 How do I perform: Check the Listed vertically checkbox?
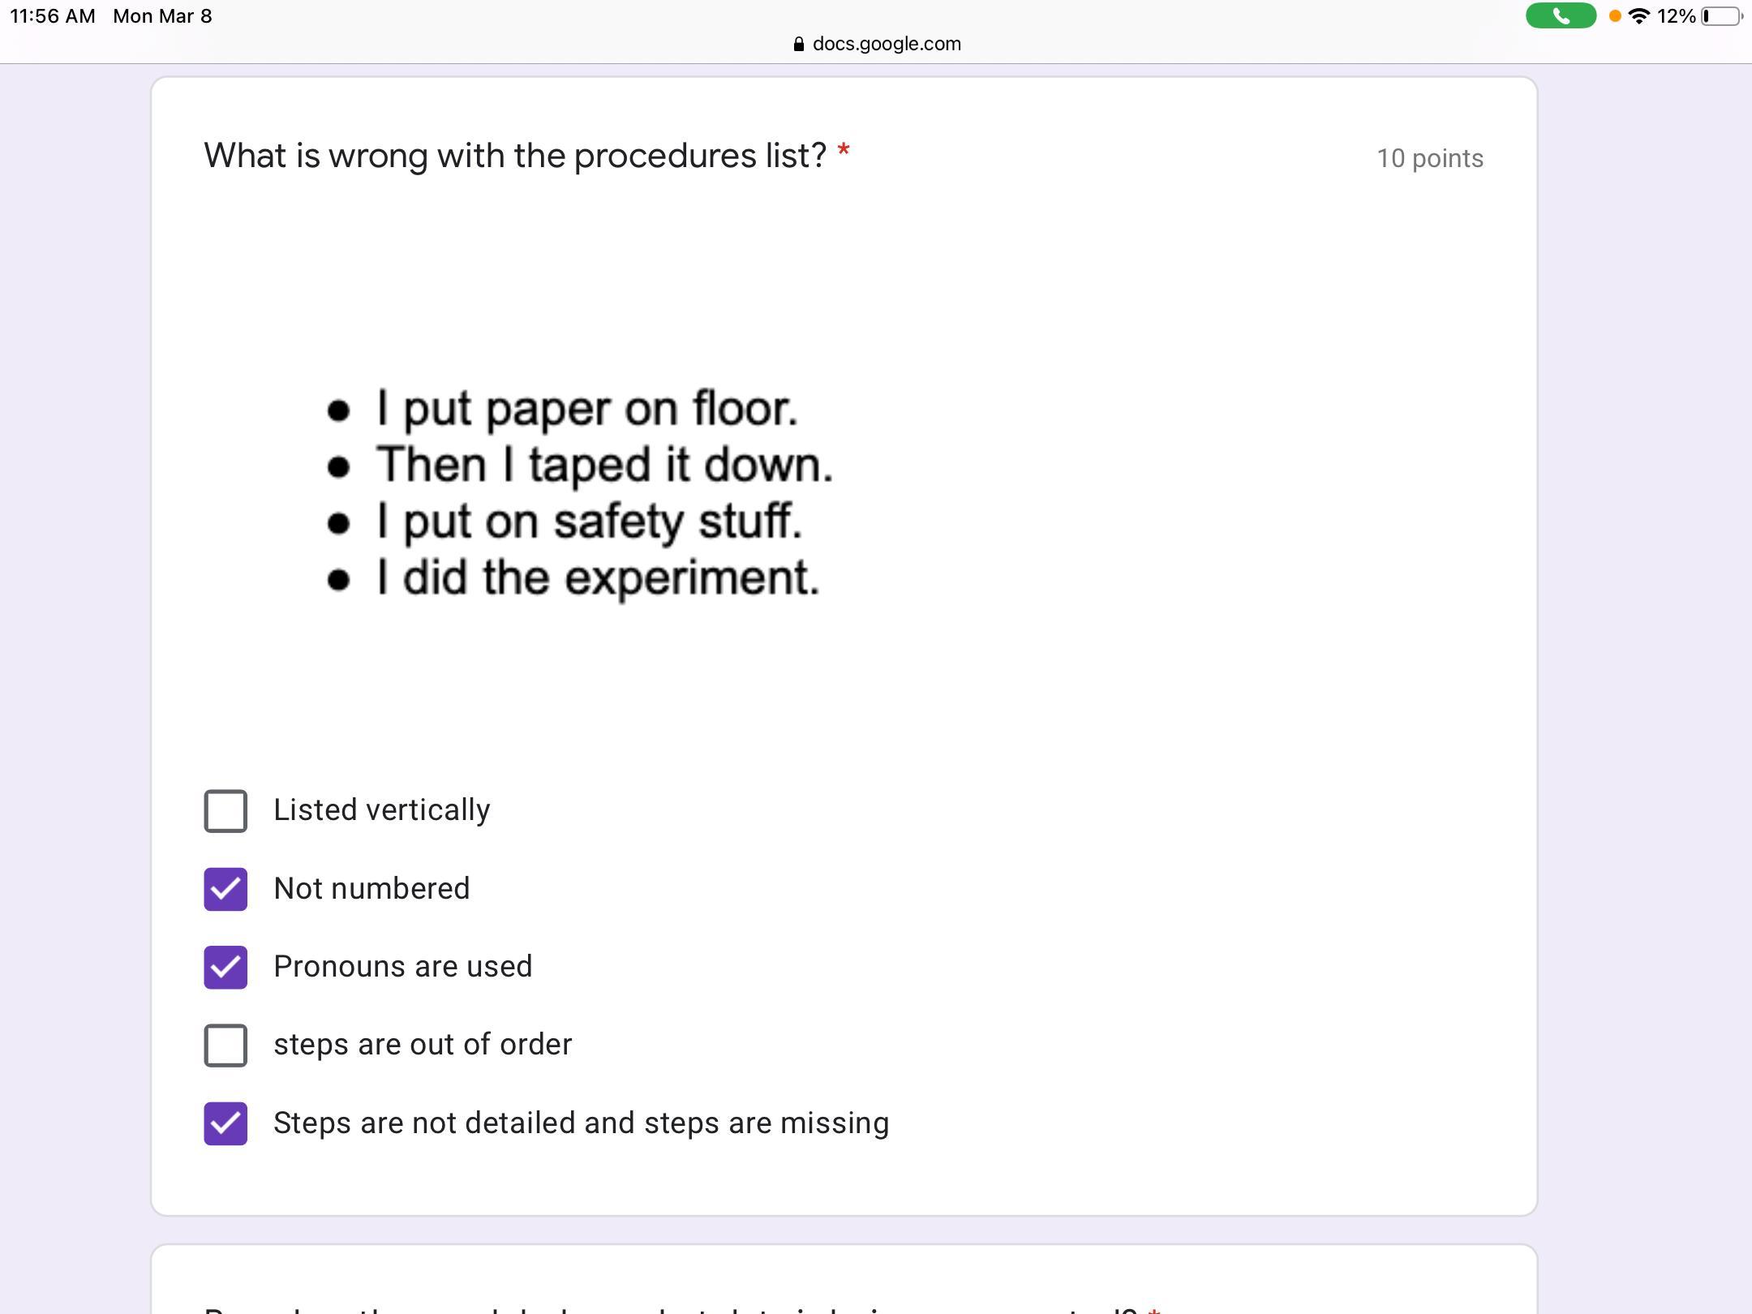click(x=225, y=811)
